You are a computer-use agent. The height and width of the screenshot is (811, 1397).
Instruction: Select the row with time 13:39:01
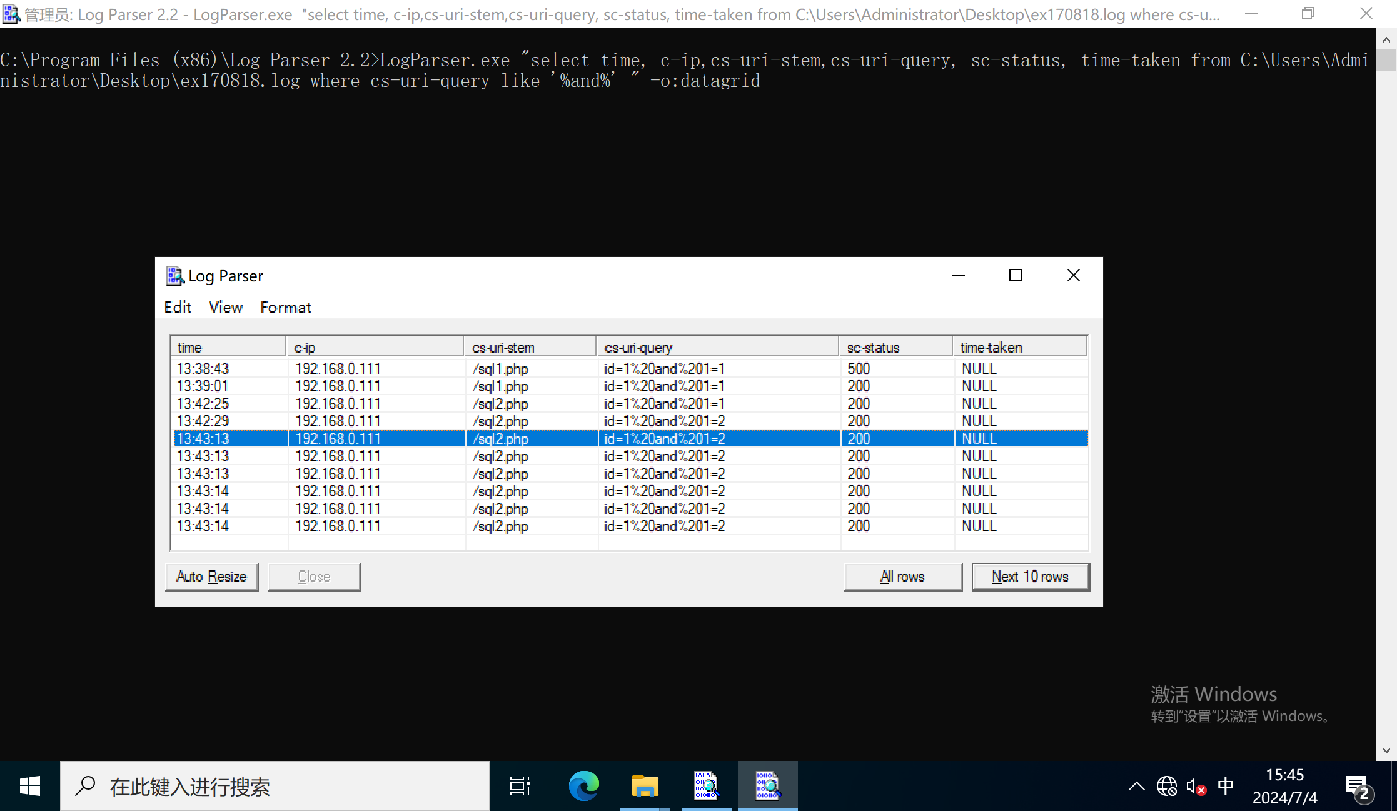point(630,386)
